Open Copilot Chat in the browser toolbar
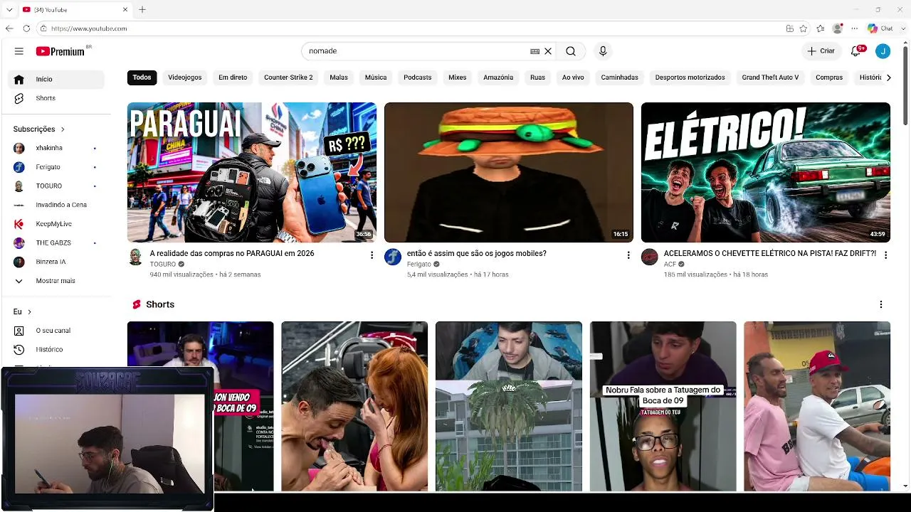This screenshot has width=911, height=512. click(880, 28)
